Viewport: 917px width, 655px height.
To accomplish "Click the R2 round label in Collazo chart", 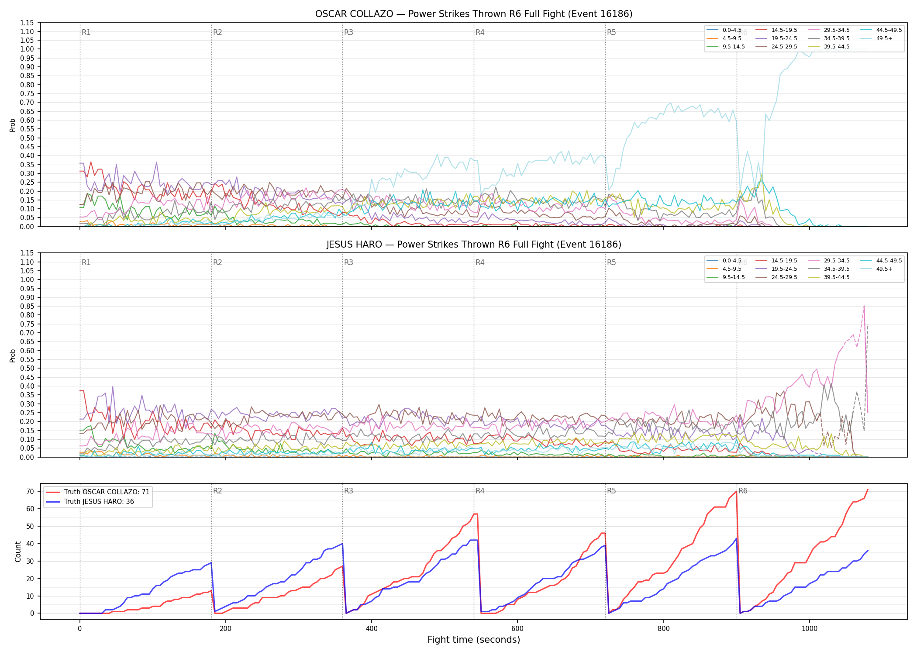I will point(217,32).
